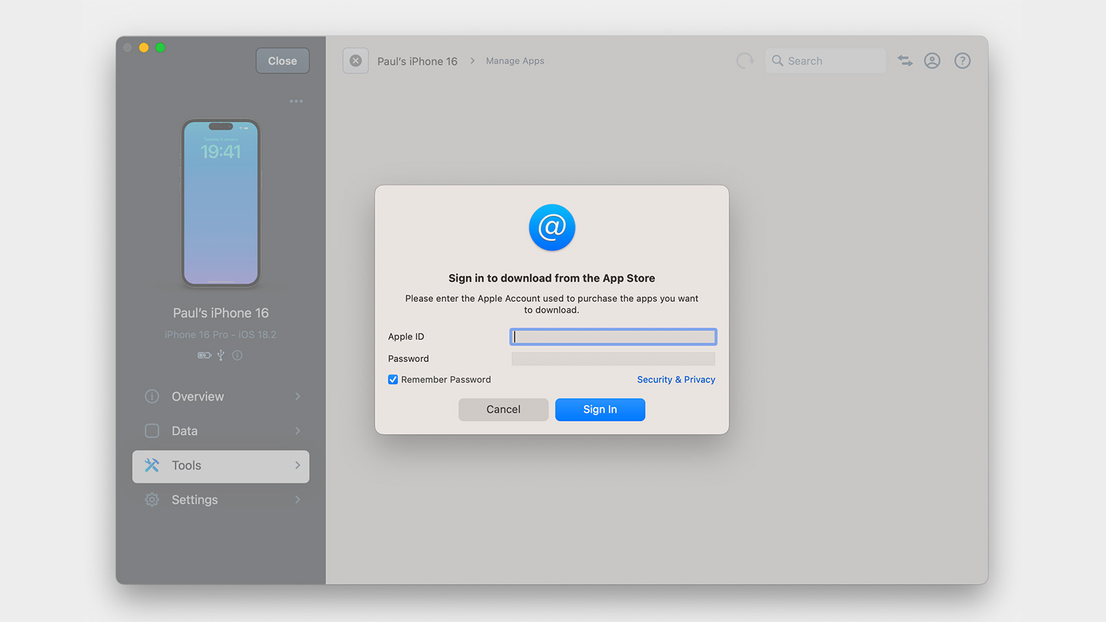The image size is (1106, 622).
Task: Click the refresh icon beside the search field
Action: pyautogui.click(x=744, y=61)
